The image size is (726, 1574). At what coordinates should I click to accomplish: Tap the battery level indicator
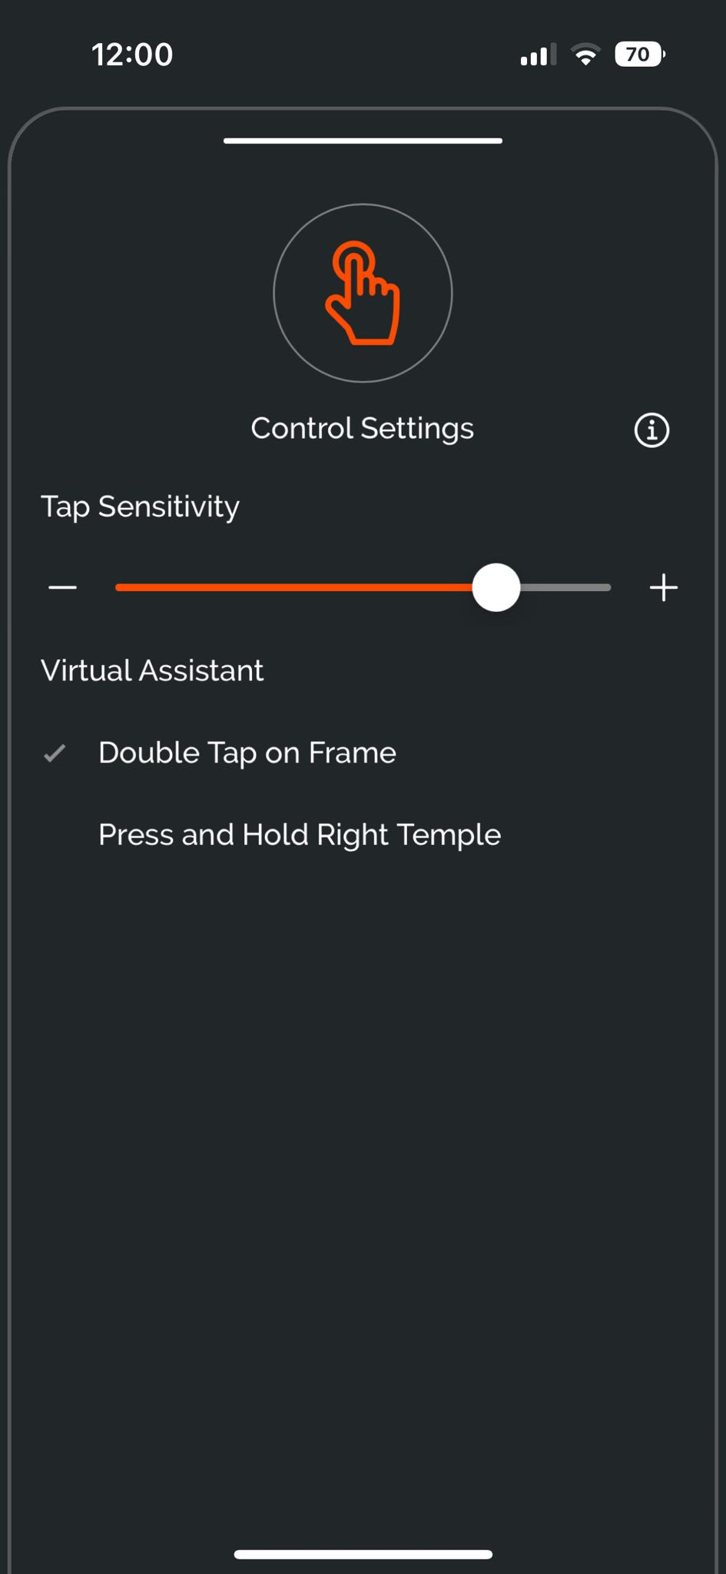(639, 55)
